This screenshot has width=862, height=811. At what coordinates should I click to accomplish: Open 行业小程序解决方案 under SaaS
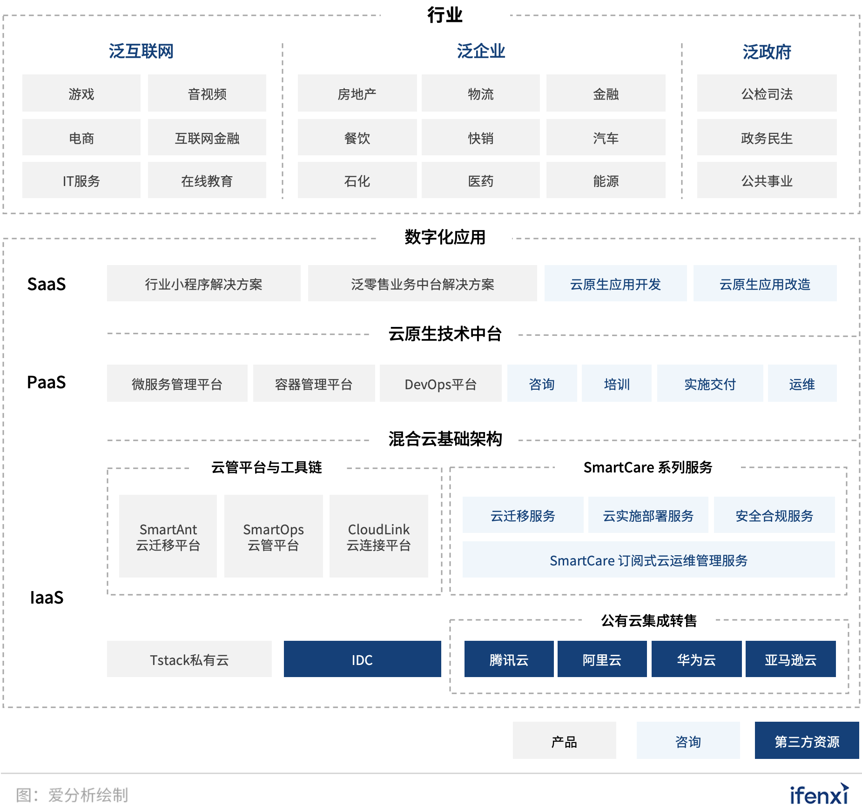pos(204,283)
